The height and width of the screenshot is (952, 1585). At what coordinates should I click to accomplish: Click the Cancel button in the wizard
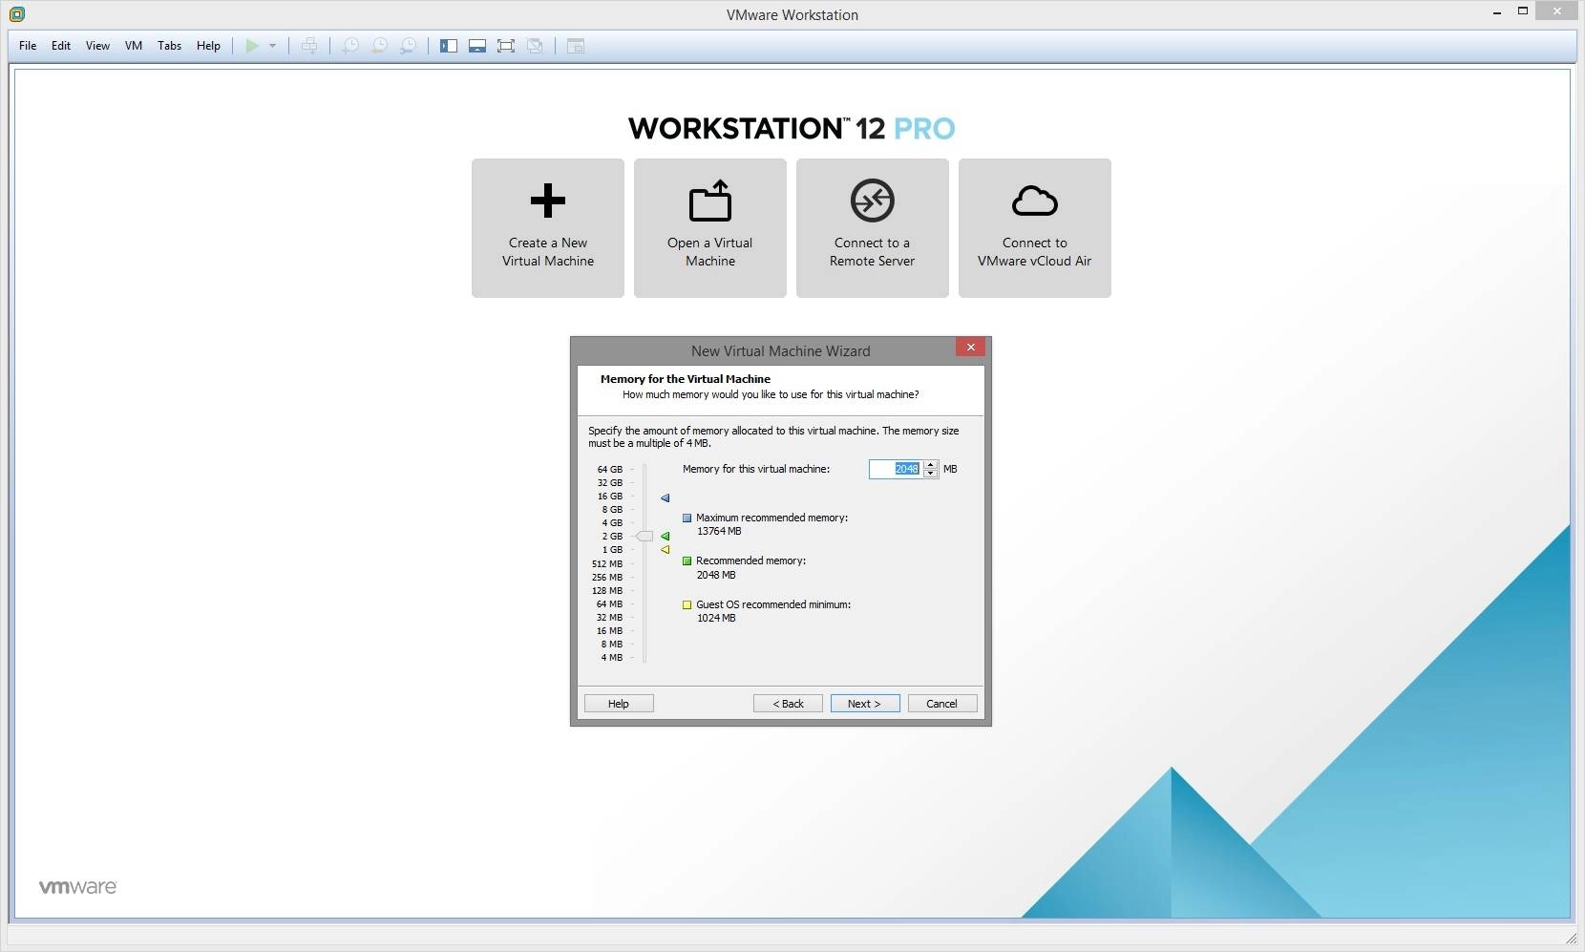click(941, 704)
